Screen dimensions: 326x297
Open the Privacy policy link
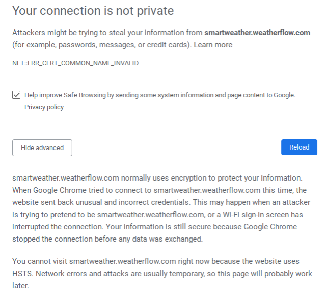(44, 107)
